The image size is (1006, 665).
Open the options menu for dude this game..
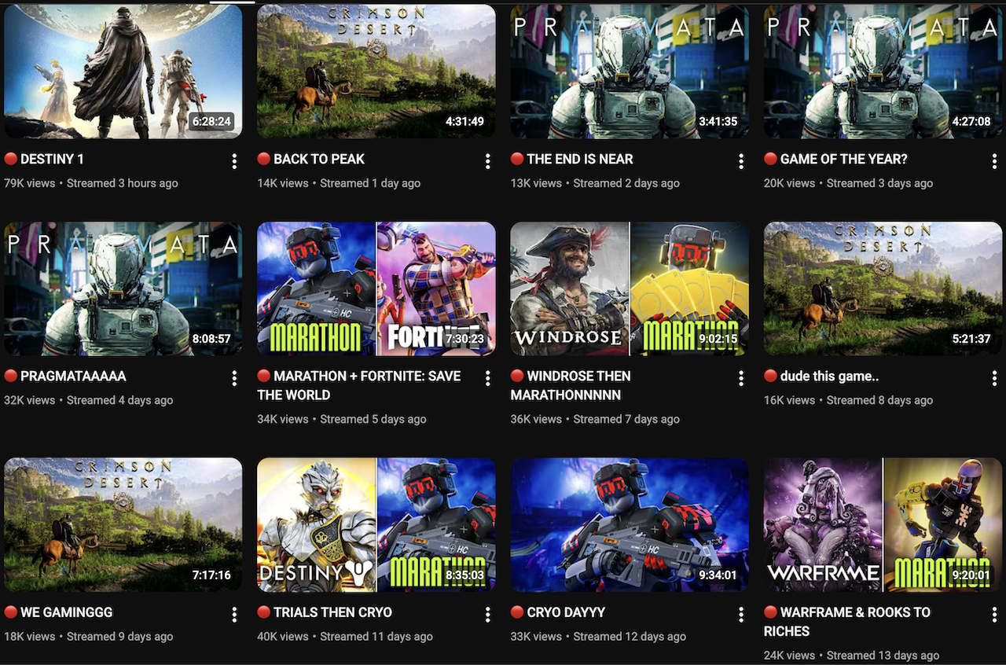tap(993, 378)
